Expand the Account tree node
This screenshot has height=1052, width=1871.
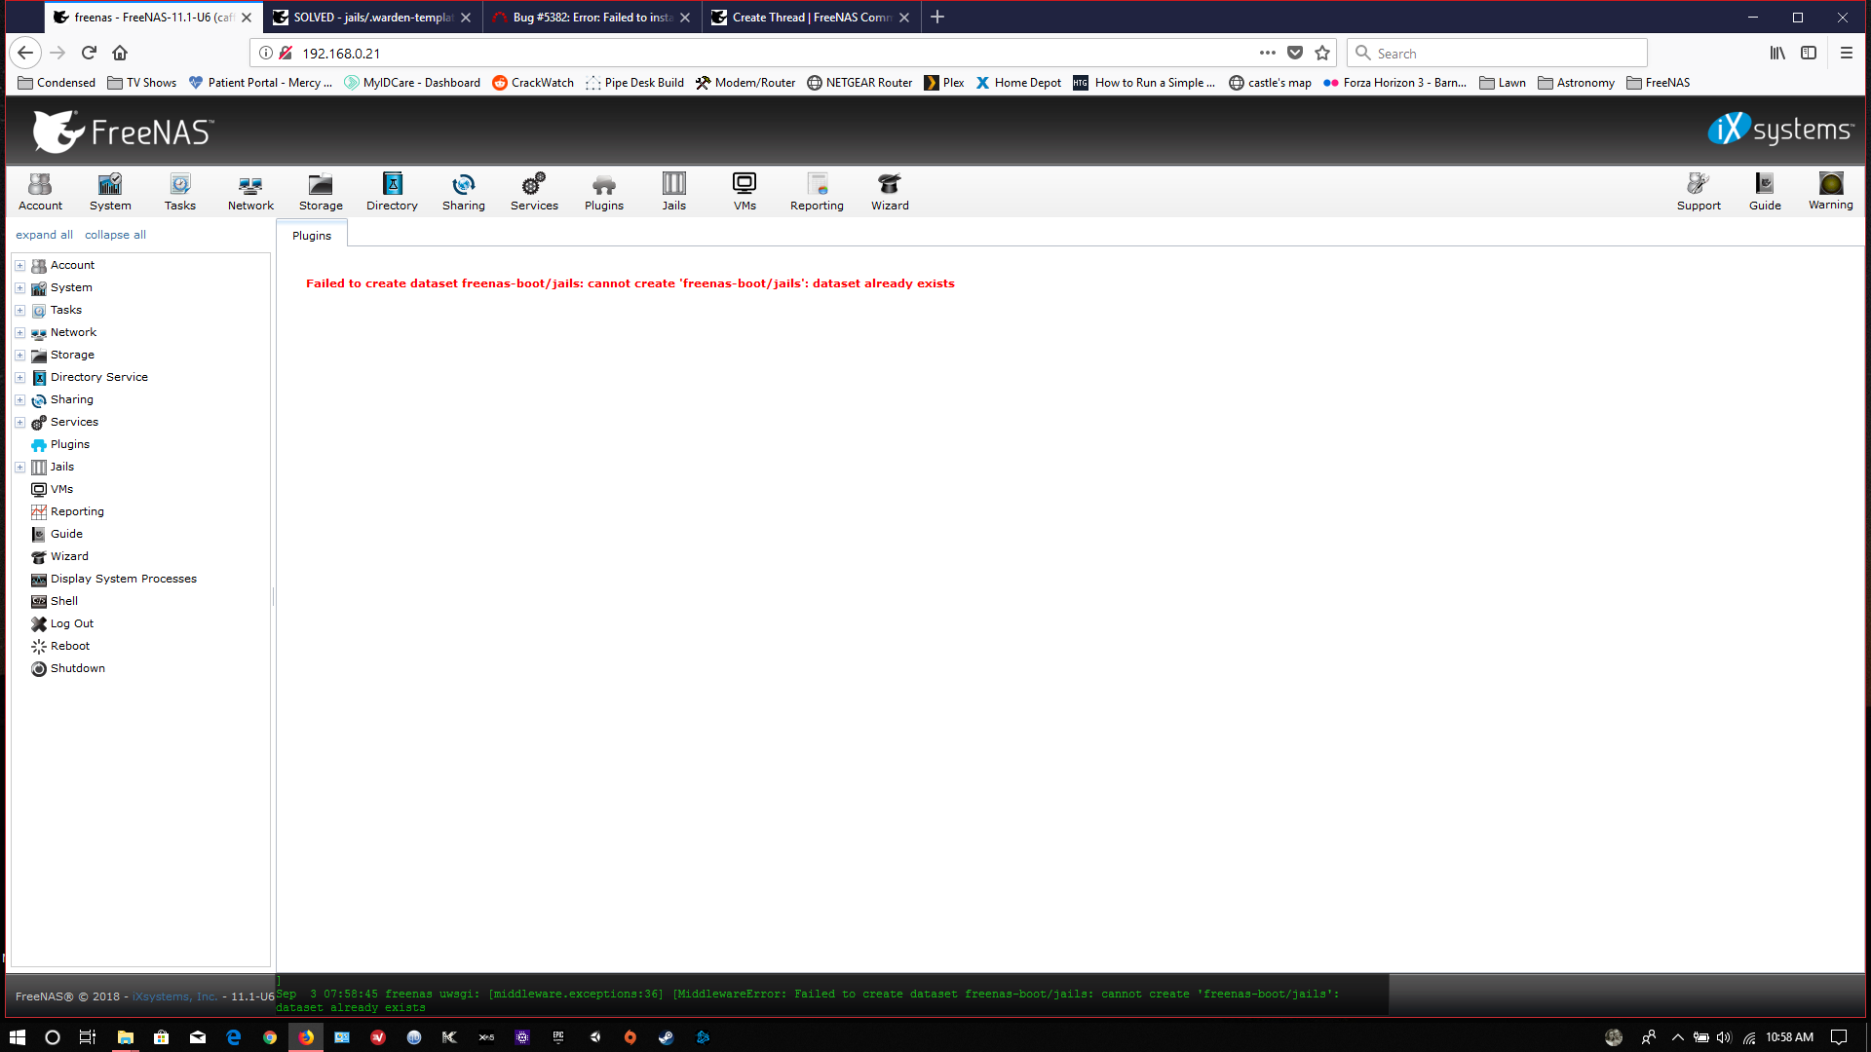pos(19,265)
